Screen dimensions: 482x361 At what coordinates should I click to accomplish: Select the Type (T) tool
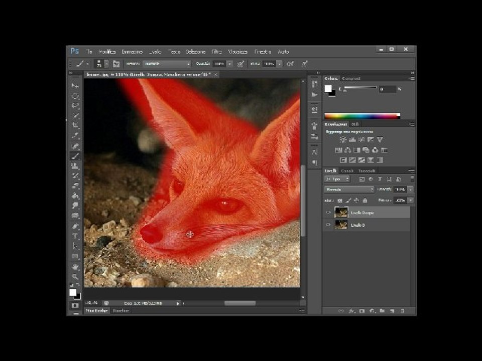75,236
